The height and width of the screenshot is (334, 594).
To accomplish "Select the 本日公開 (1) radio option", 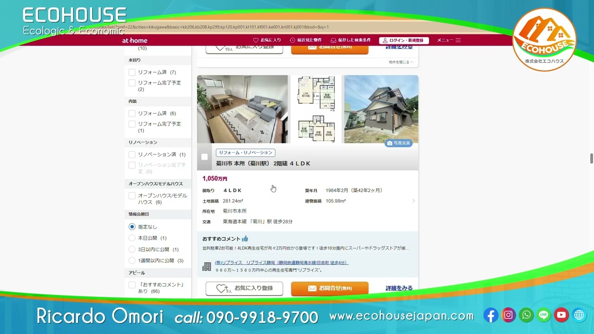I will [x=132, y=238].
